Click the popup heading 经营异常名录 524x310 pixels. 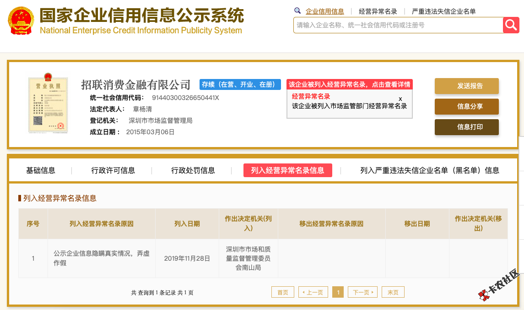tap(311, 96)
